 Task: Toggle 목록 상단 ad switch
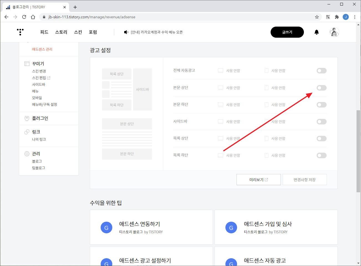tap(322, 139)
